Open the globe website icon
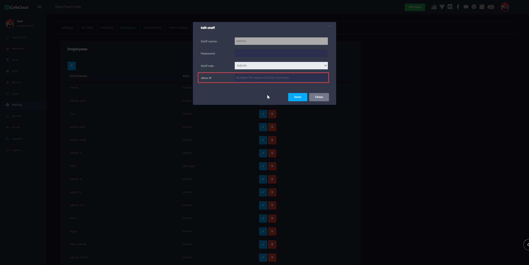Viewport: 529px width, 265px height. tap(474, 7)
